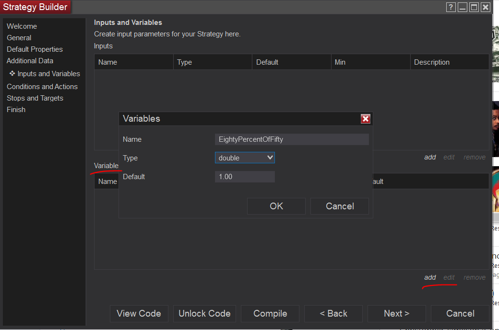Open the Welcome page in sidebar
This screenshot has width=499, height=330.
click(x=22, y=26)
